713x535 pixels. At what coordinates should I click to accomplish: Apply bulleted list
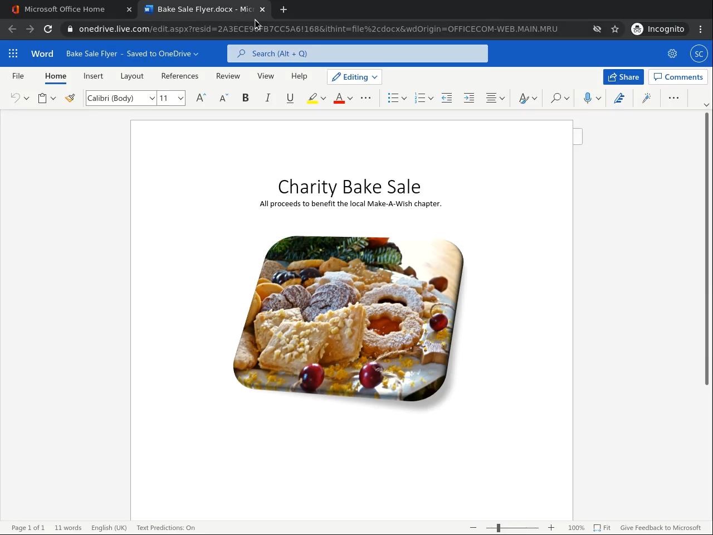click(393, 98)
